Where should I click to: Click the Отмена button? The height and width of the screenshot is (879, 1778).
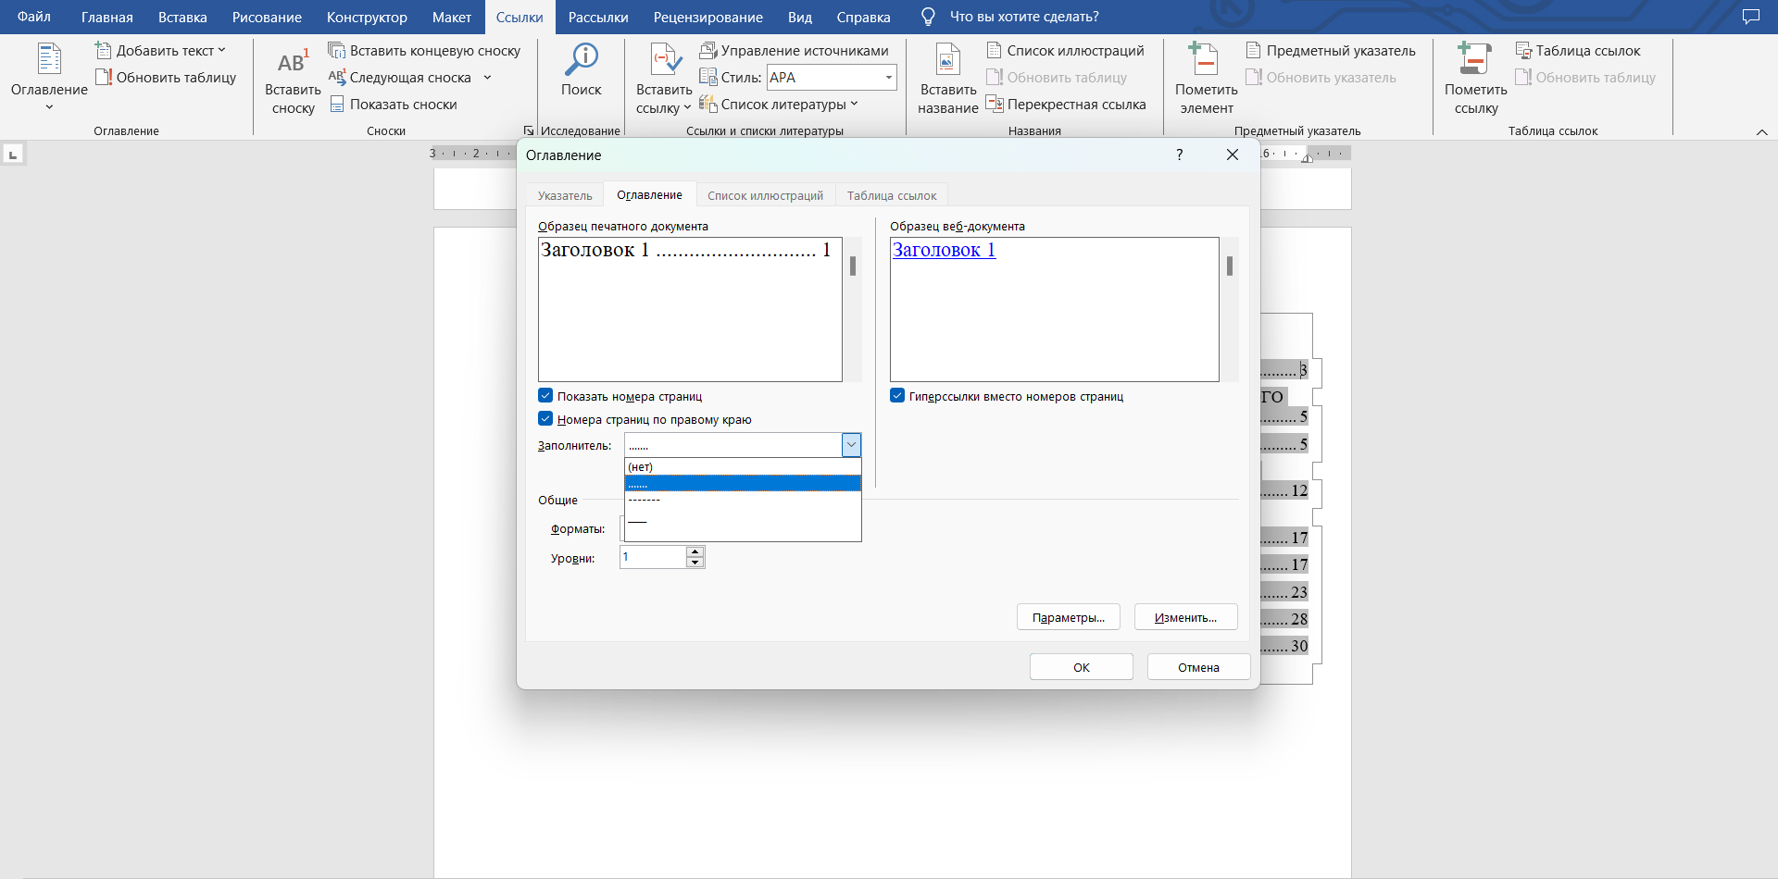pyautogui.click(x=1199, y=667)
